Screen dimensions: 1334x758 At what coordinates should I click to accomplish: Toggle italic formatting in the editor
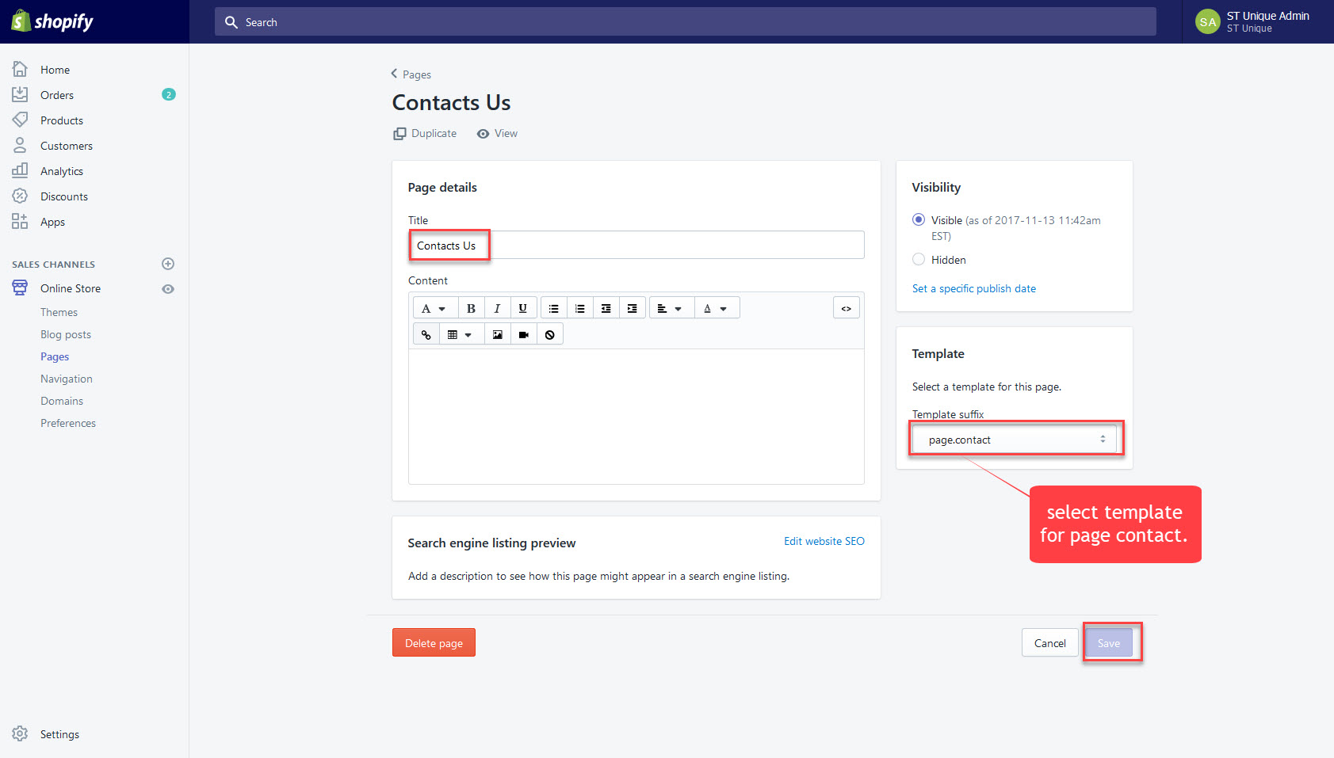point(497,308)
